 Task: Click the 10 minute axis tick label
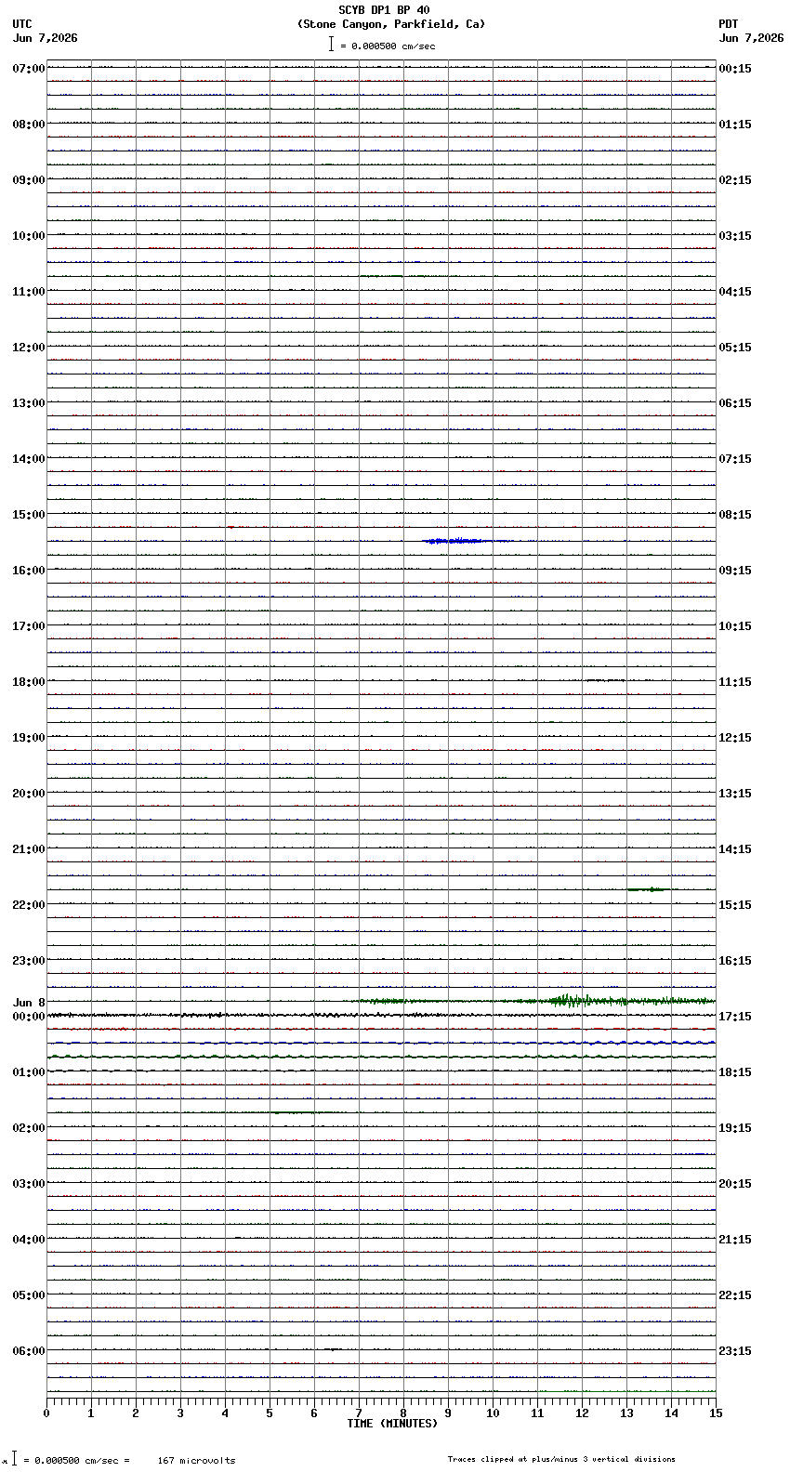point(493,1413)
